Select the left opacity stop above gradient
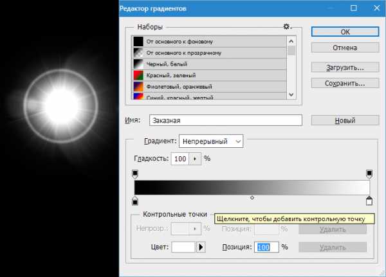 coord(135,174)
